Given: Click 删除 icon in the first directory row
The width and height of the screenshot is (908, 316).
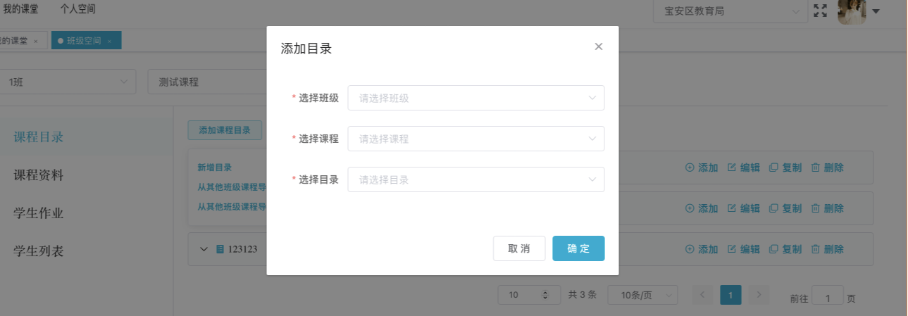Looking at the screenshot, I should pyautogui.click(x=815, y=168).
